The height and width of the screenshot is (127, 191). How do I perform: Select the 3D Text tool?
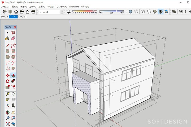point(13,105)
